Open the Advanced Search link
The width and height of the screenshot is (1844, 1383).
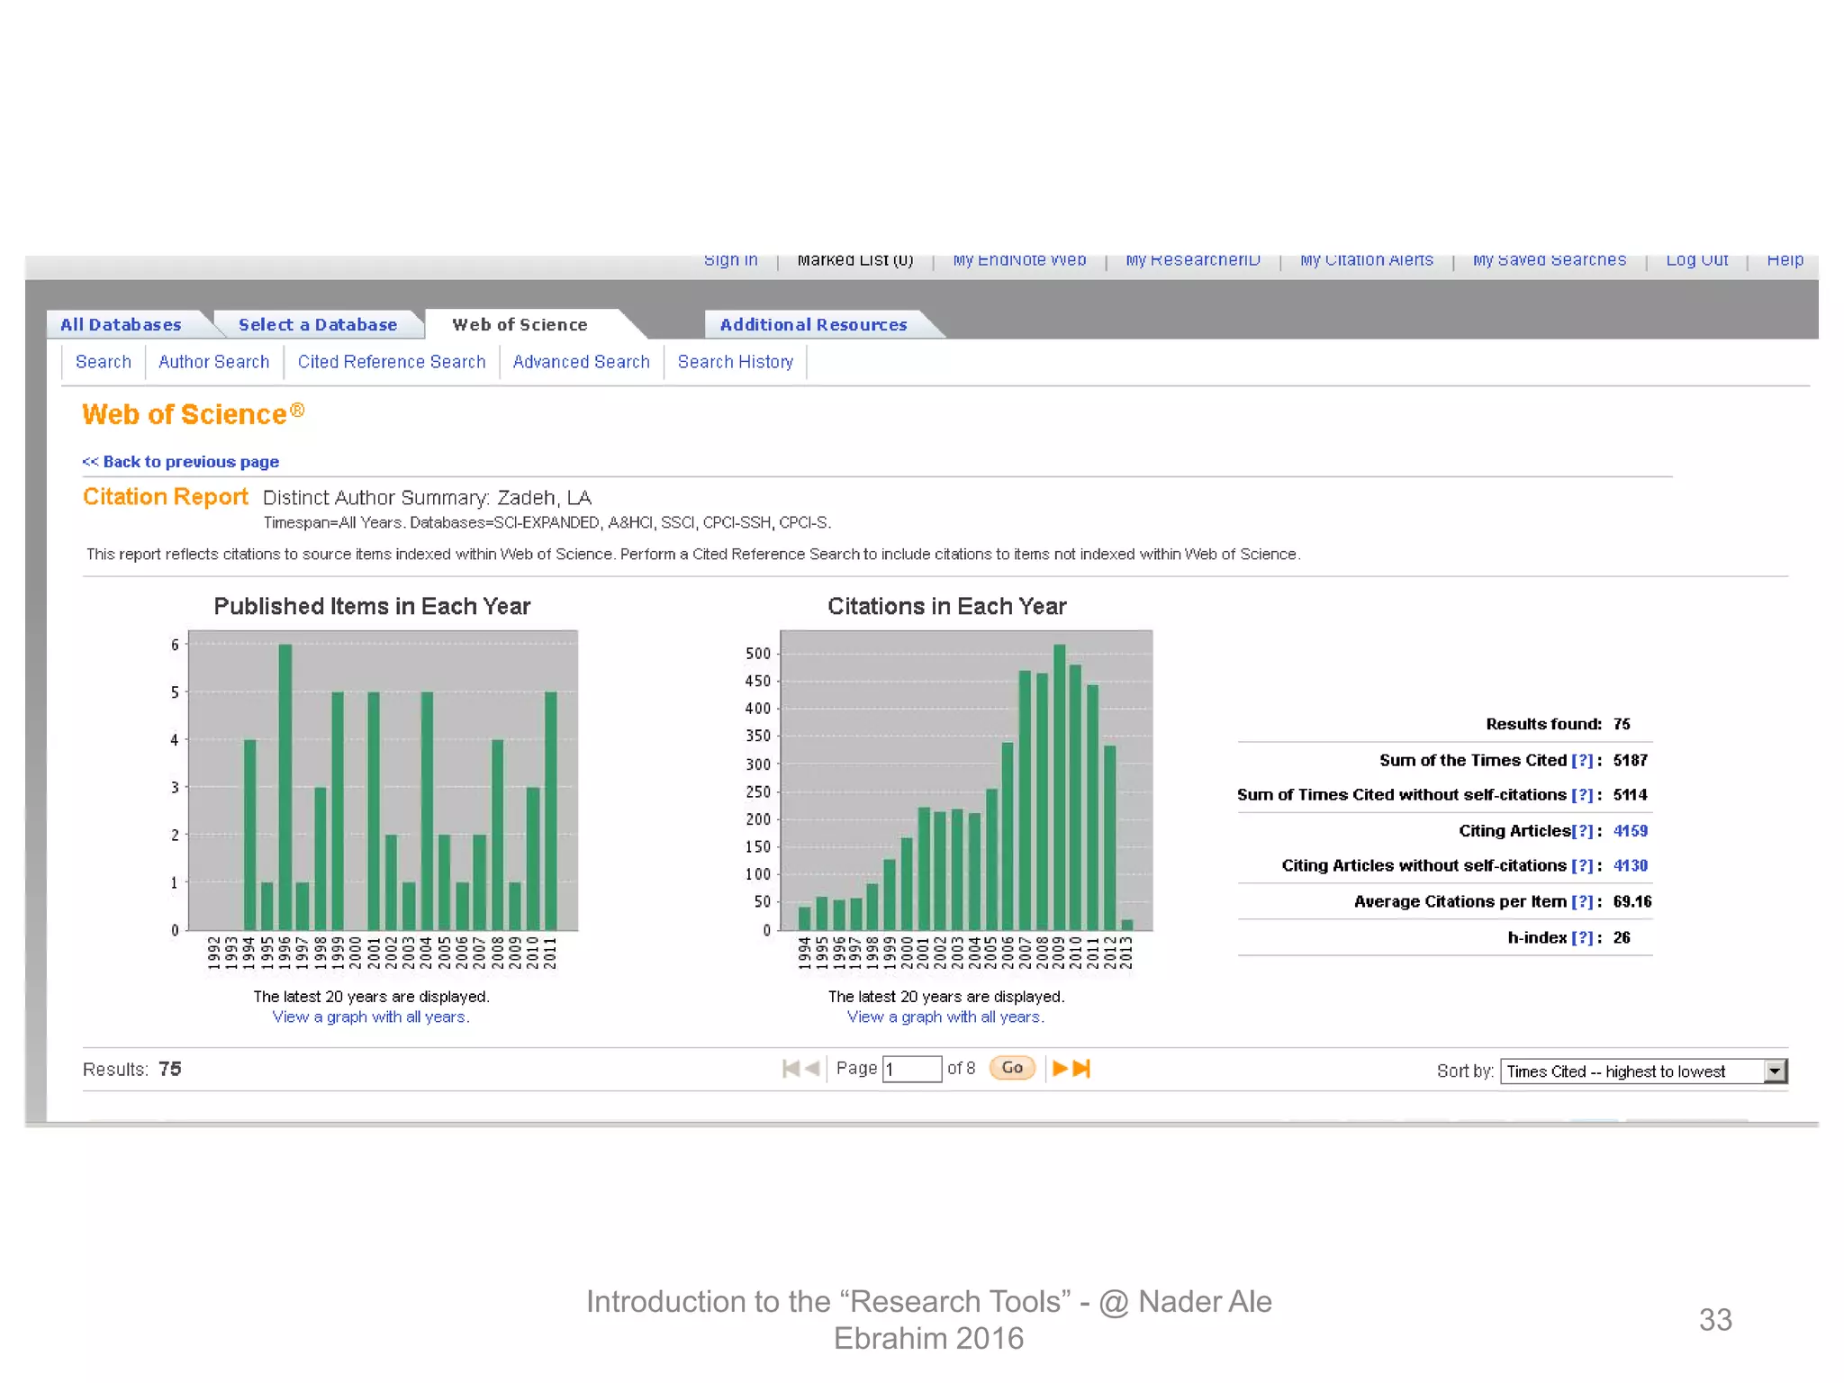581,362
